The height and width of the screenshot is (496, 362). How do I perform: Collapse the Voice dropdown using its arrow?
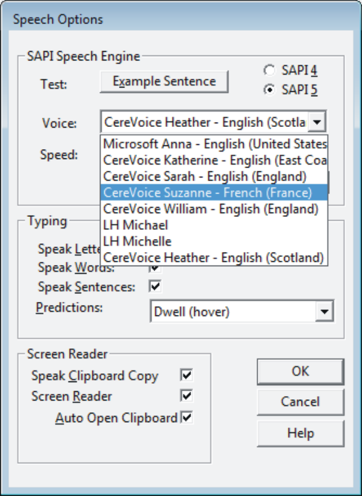click(318, 122)
